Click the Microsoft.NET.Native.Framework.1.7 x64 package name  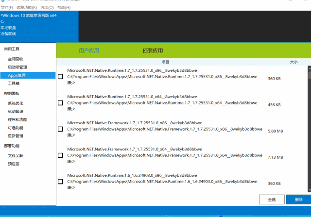tap(135, 149)
